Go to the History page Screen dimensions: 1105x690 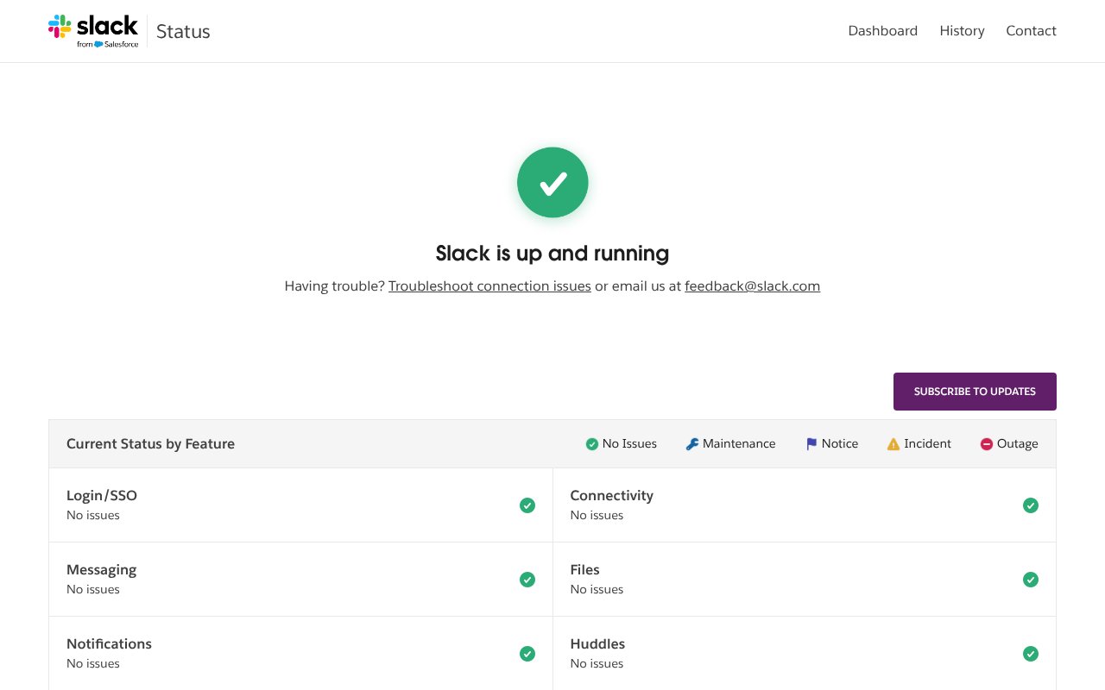pos(962,31)
